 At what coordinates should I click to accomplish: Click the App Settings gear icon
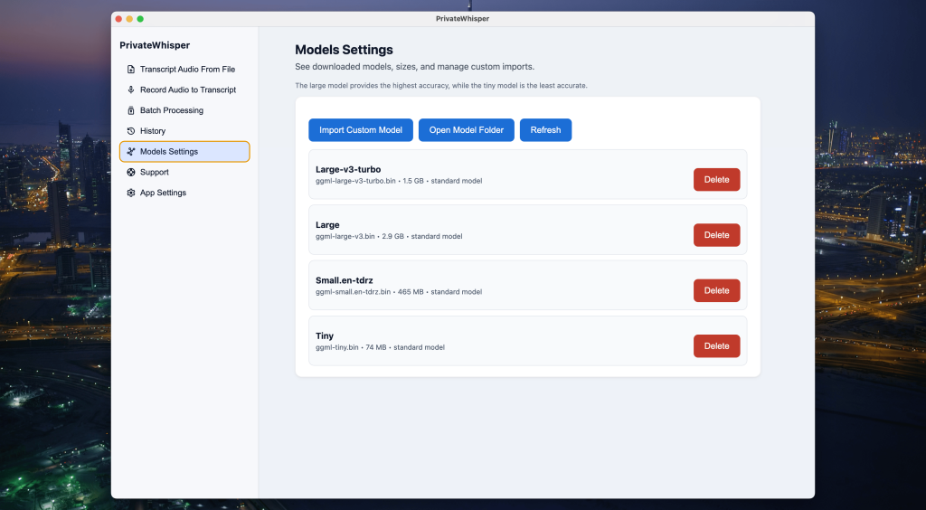pos(131,193)
